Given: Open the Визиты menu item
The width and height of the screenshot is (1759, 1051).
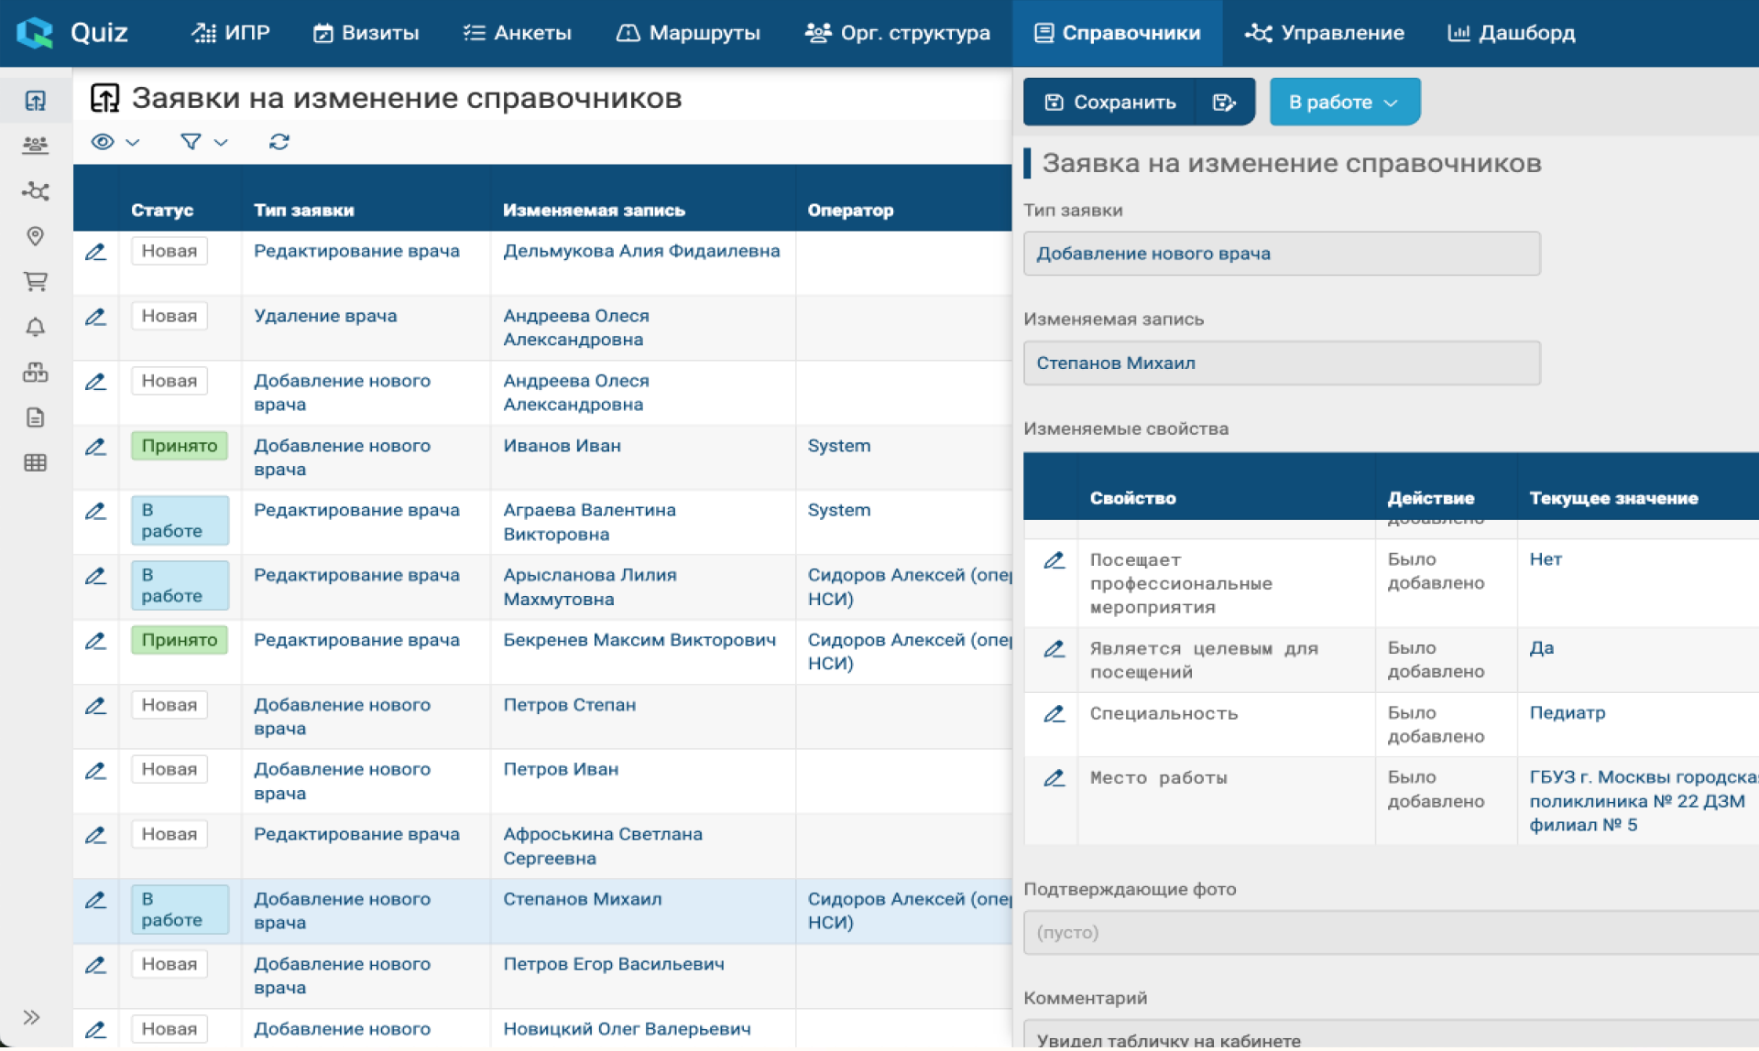Looking at the screenshot, I should pyautogui.click(x=366, y=33).
